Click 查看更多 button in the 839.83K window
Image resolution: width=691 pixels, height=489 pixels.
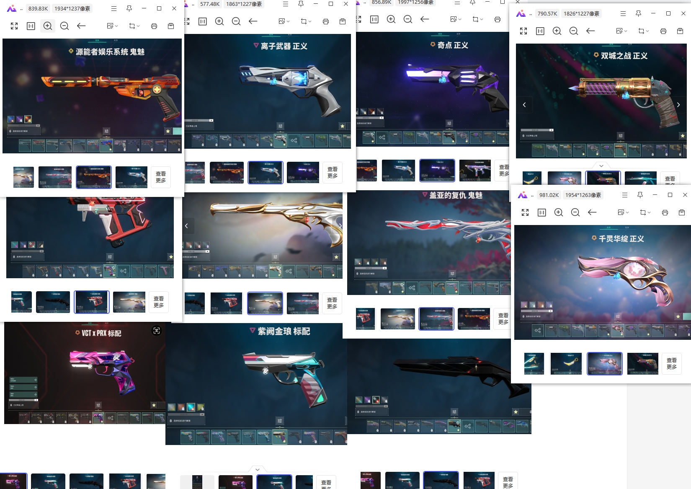[161, 177]
